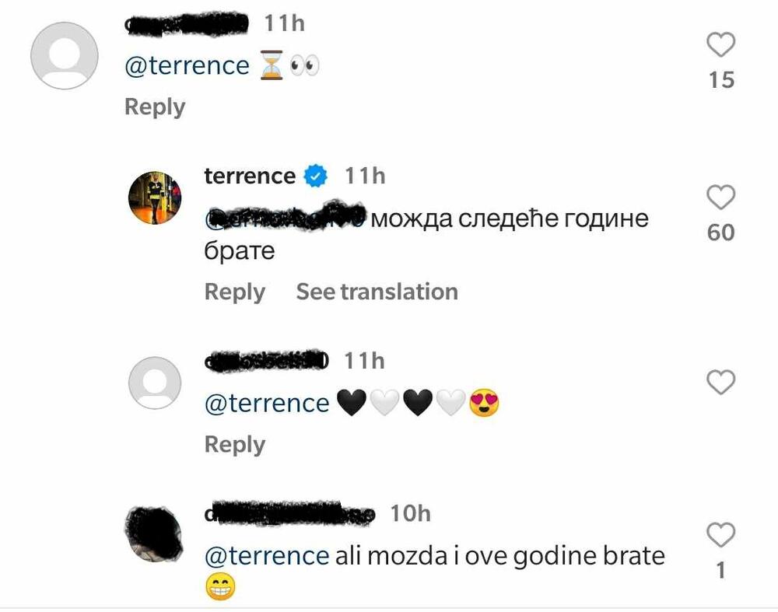Show translation of terrence's reply
The width and height of the screenshot is (778, 612).
(x=377, y=292)
